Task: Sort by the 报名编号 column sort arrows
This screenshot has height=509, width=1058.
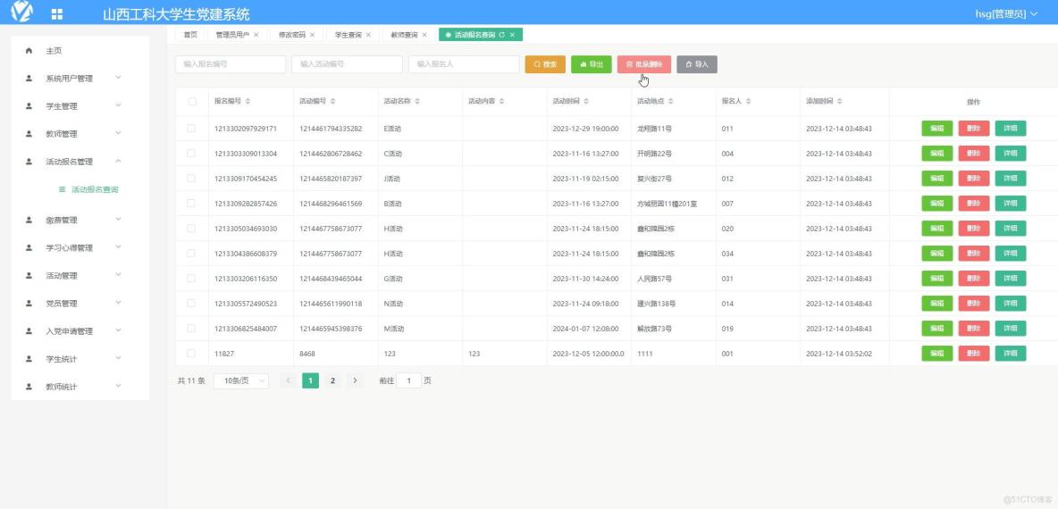Action: point(248,101)
